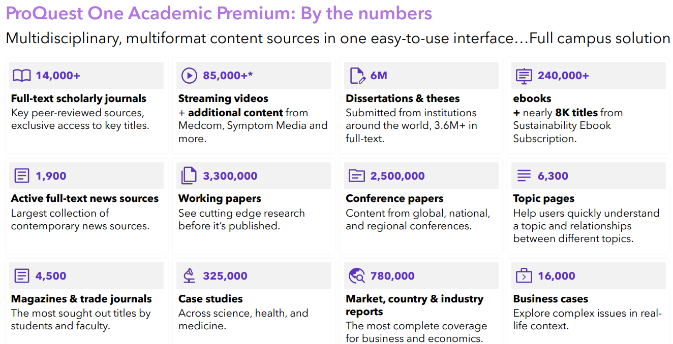Click the magazine document icon beside 4,500

tap(22, 276)
